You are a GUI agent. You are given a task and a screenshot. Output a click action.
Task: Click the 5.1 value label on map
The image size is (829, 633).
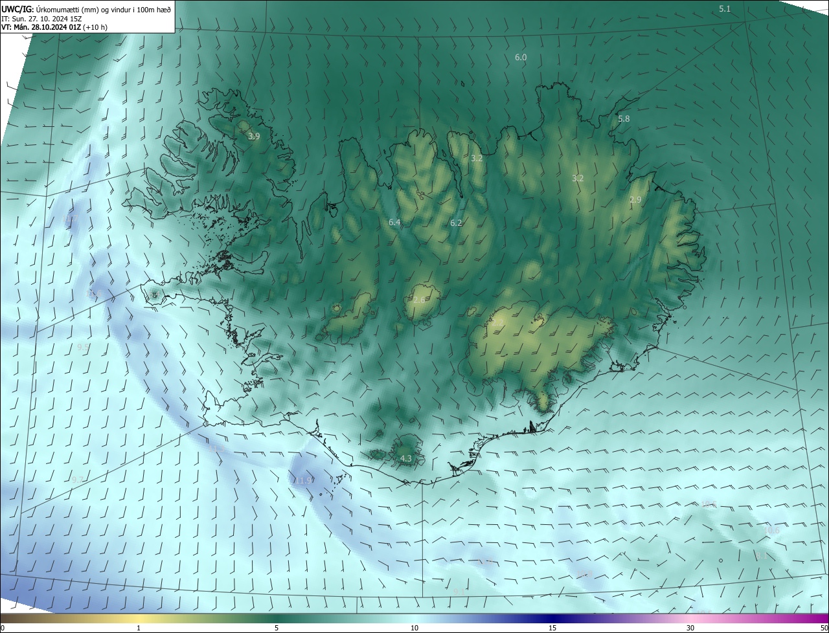pyautogui.click(x=725, y=8)
